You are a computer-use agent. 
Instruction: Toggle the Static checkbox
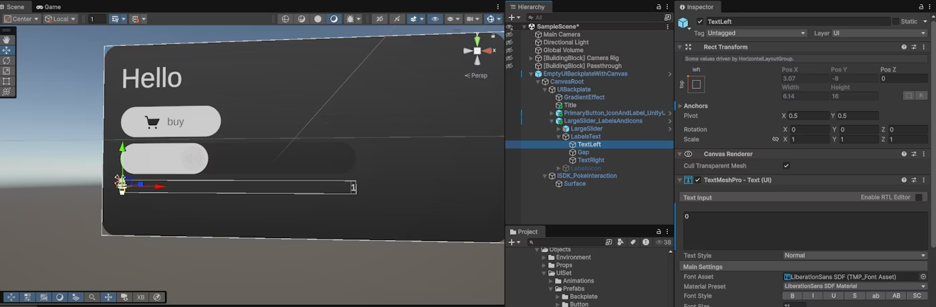(896, 21)
